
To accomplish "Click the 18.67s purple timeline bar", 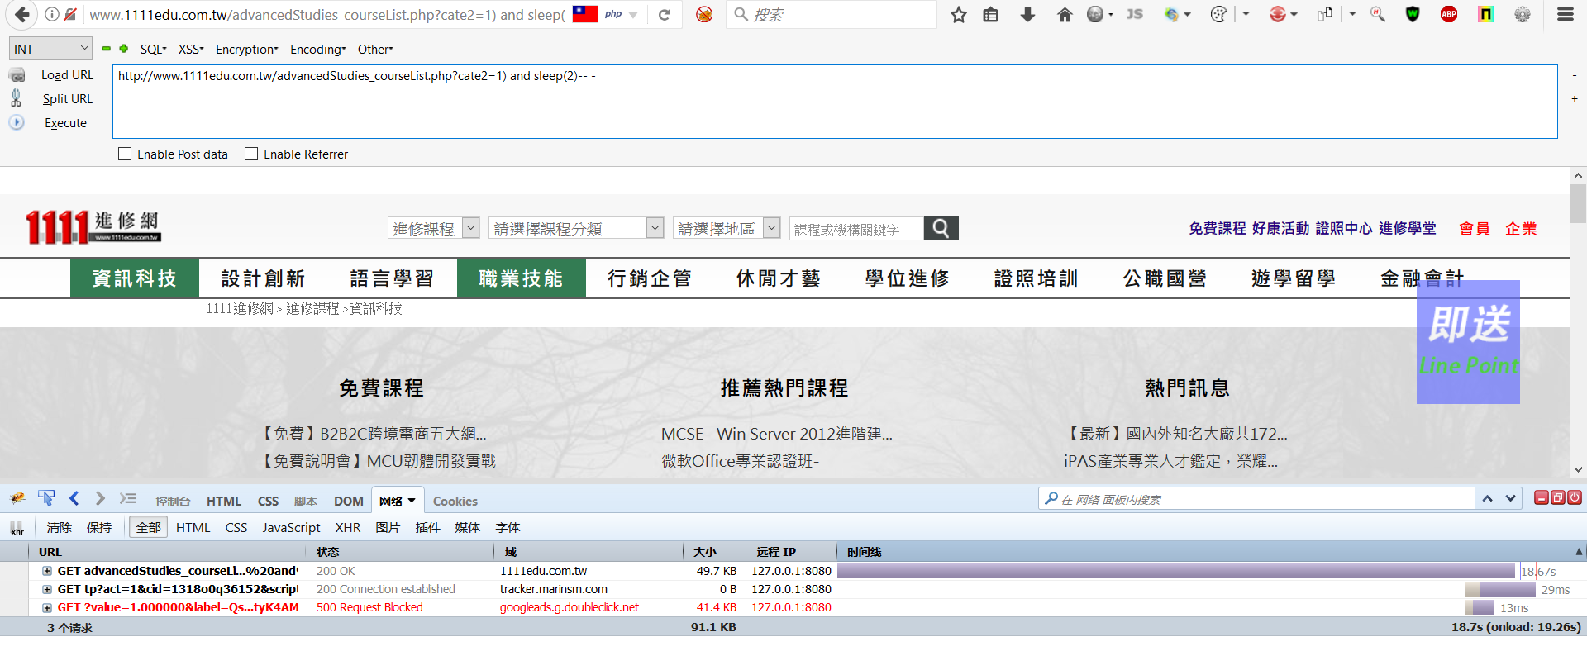I will (x=1176, y=571).
